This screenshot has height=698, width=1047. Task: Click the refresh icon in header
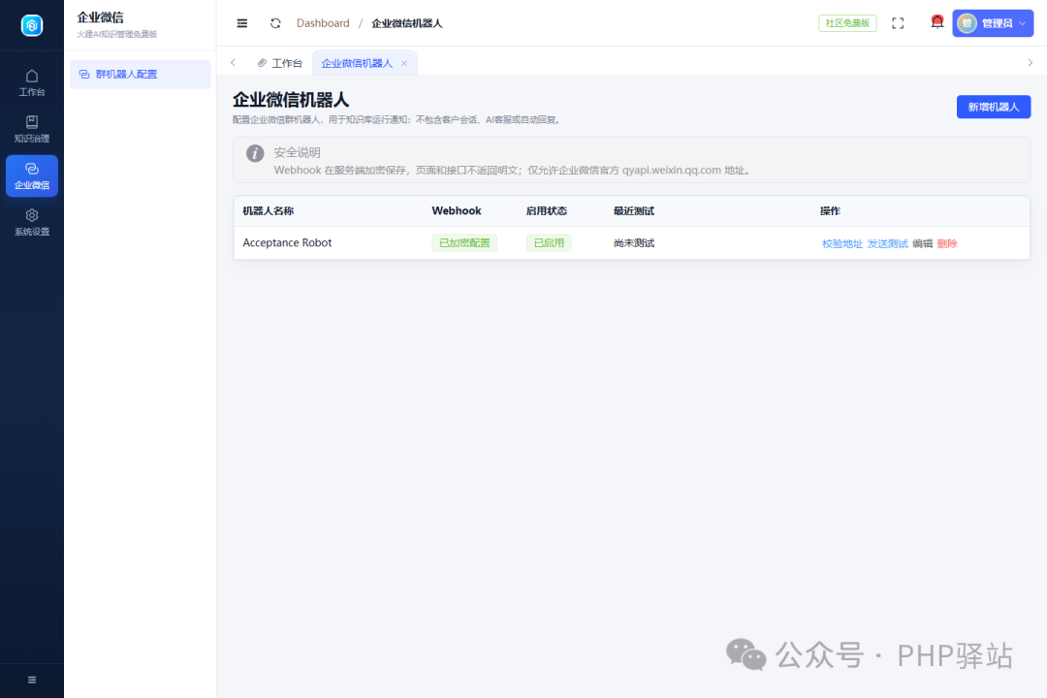(275, 23)
